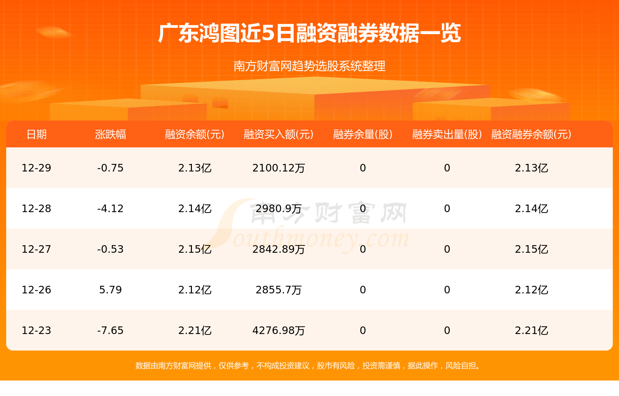Image resolution: width=619 pixels, height=396 pixels.
Task: Click the subtitle 南方财富网趋势选股系统整理
Action: [x=309, y=66]
